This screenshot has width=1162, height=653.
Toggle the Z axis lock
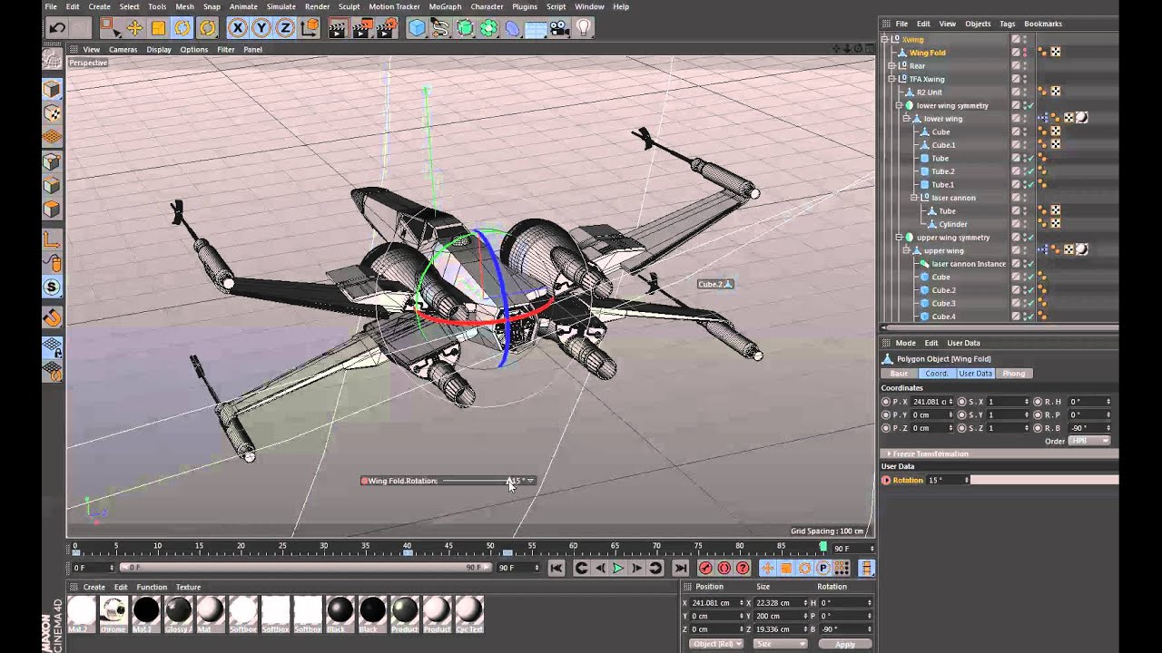point(285,28)
